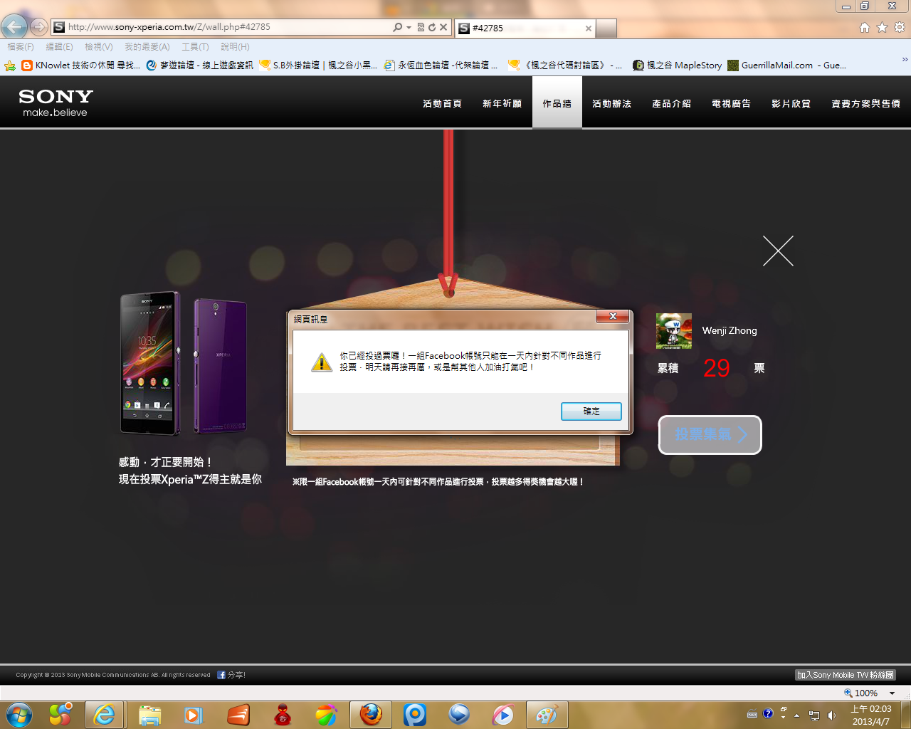Close the overlay with the large white X

pyautogui.click(x=778, y=251)
